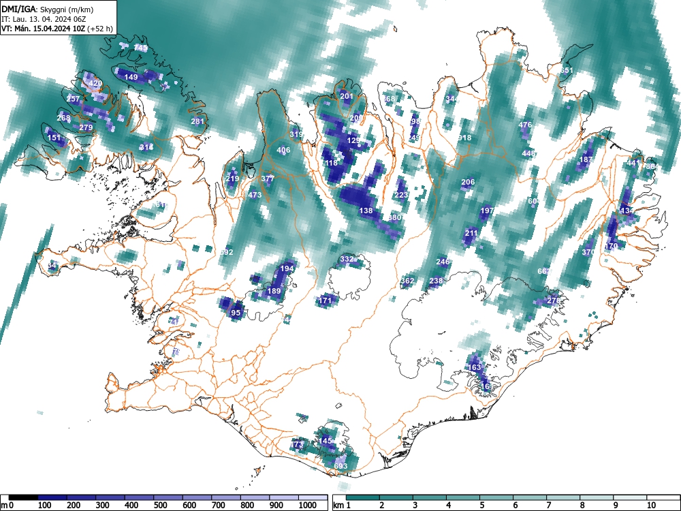The height and width of the screenshot is (511, 681).
Task: Click the 700 label on the m legend
Action: point(218,506)
